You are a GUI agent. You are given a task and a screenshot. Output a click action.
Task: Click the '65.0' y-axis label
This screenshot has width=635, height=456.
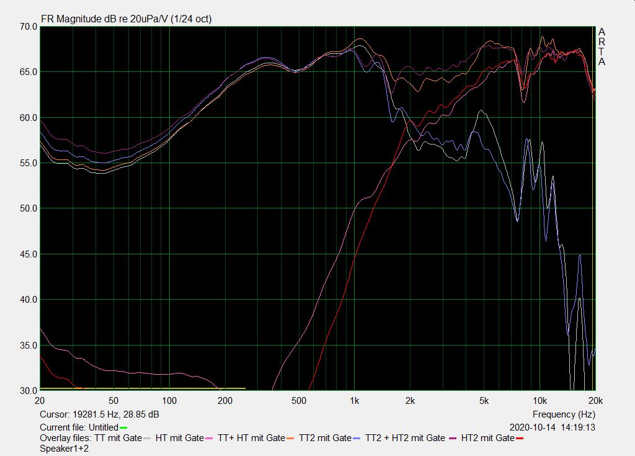(29, 72)
